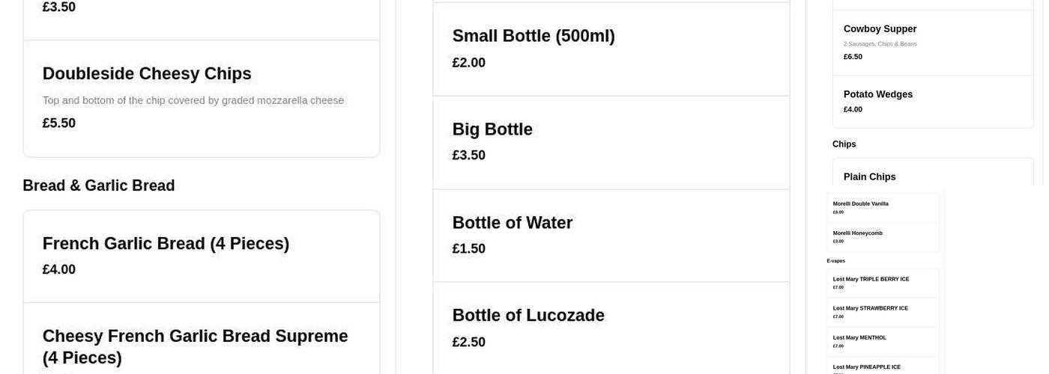Viewport: 1049px width, 374px height.
Task: Click the Bread & Garlic Bread heading
Action: pos(99,186)
